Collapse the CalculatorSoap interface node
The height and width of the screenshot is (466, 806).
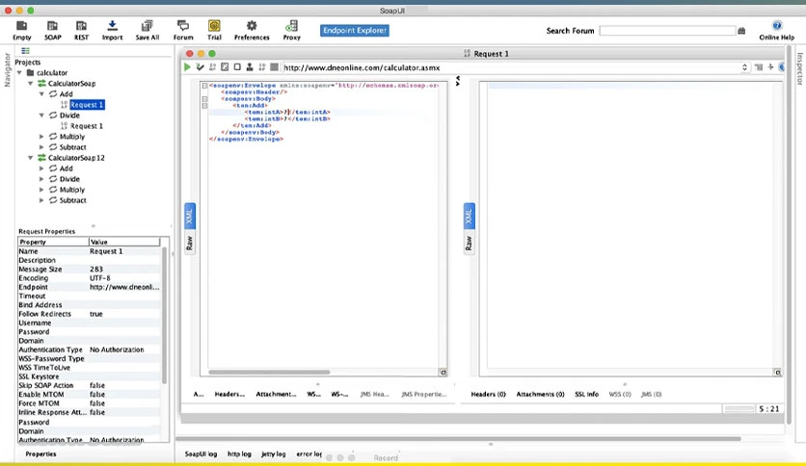point(30,83)
